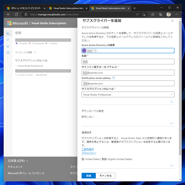Click the Notification email address field
This screenshot has width=185, height=185.
(x=128, y=83)
